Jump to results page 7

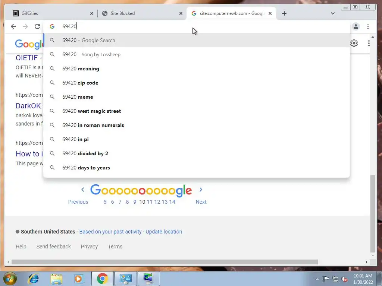(x=120, y=202)
